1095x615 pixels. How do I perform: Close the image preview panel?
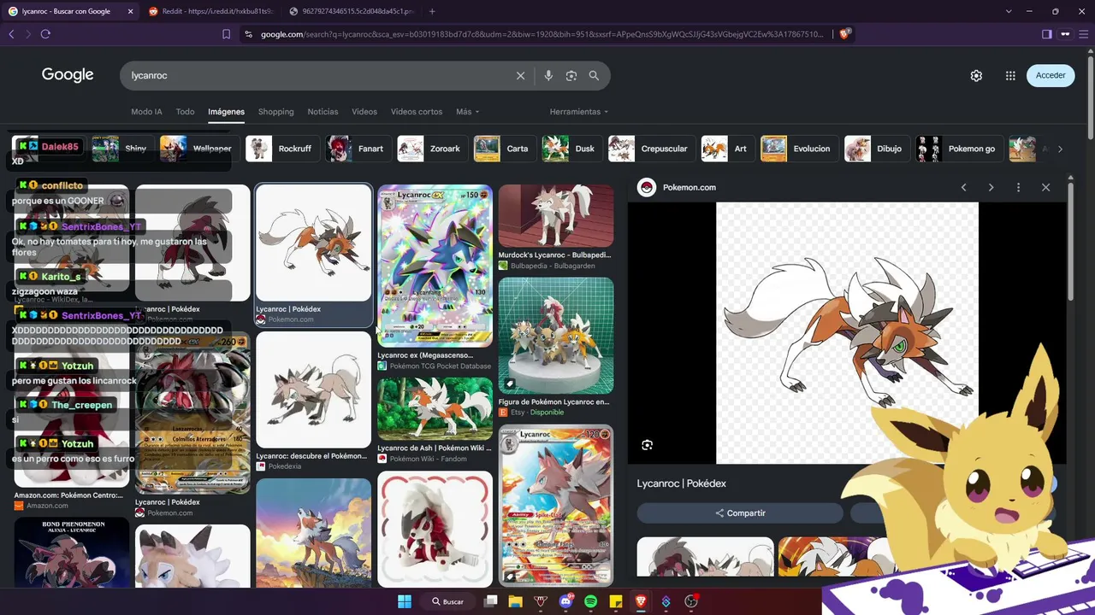1045,187
